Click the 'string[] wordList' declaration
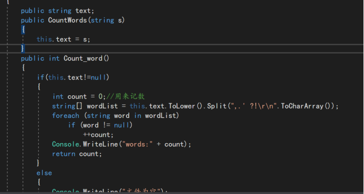 pyautogui.click(x=85, y=106)
